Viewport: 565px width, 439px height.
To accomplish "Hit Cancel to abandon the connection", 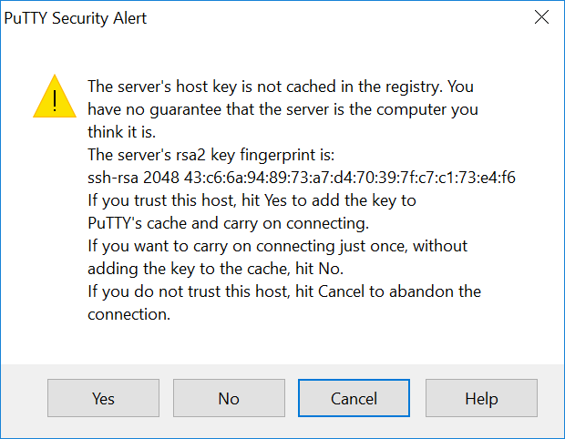I will coord(354,398).
